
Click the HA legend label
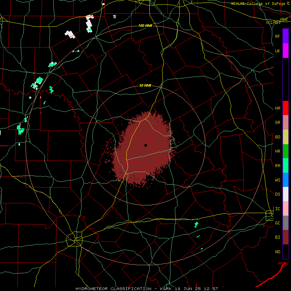coord(277,108)
